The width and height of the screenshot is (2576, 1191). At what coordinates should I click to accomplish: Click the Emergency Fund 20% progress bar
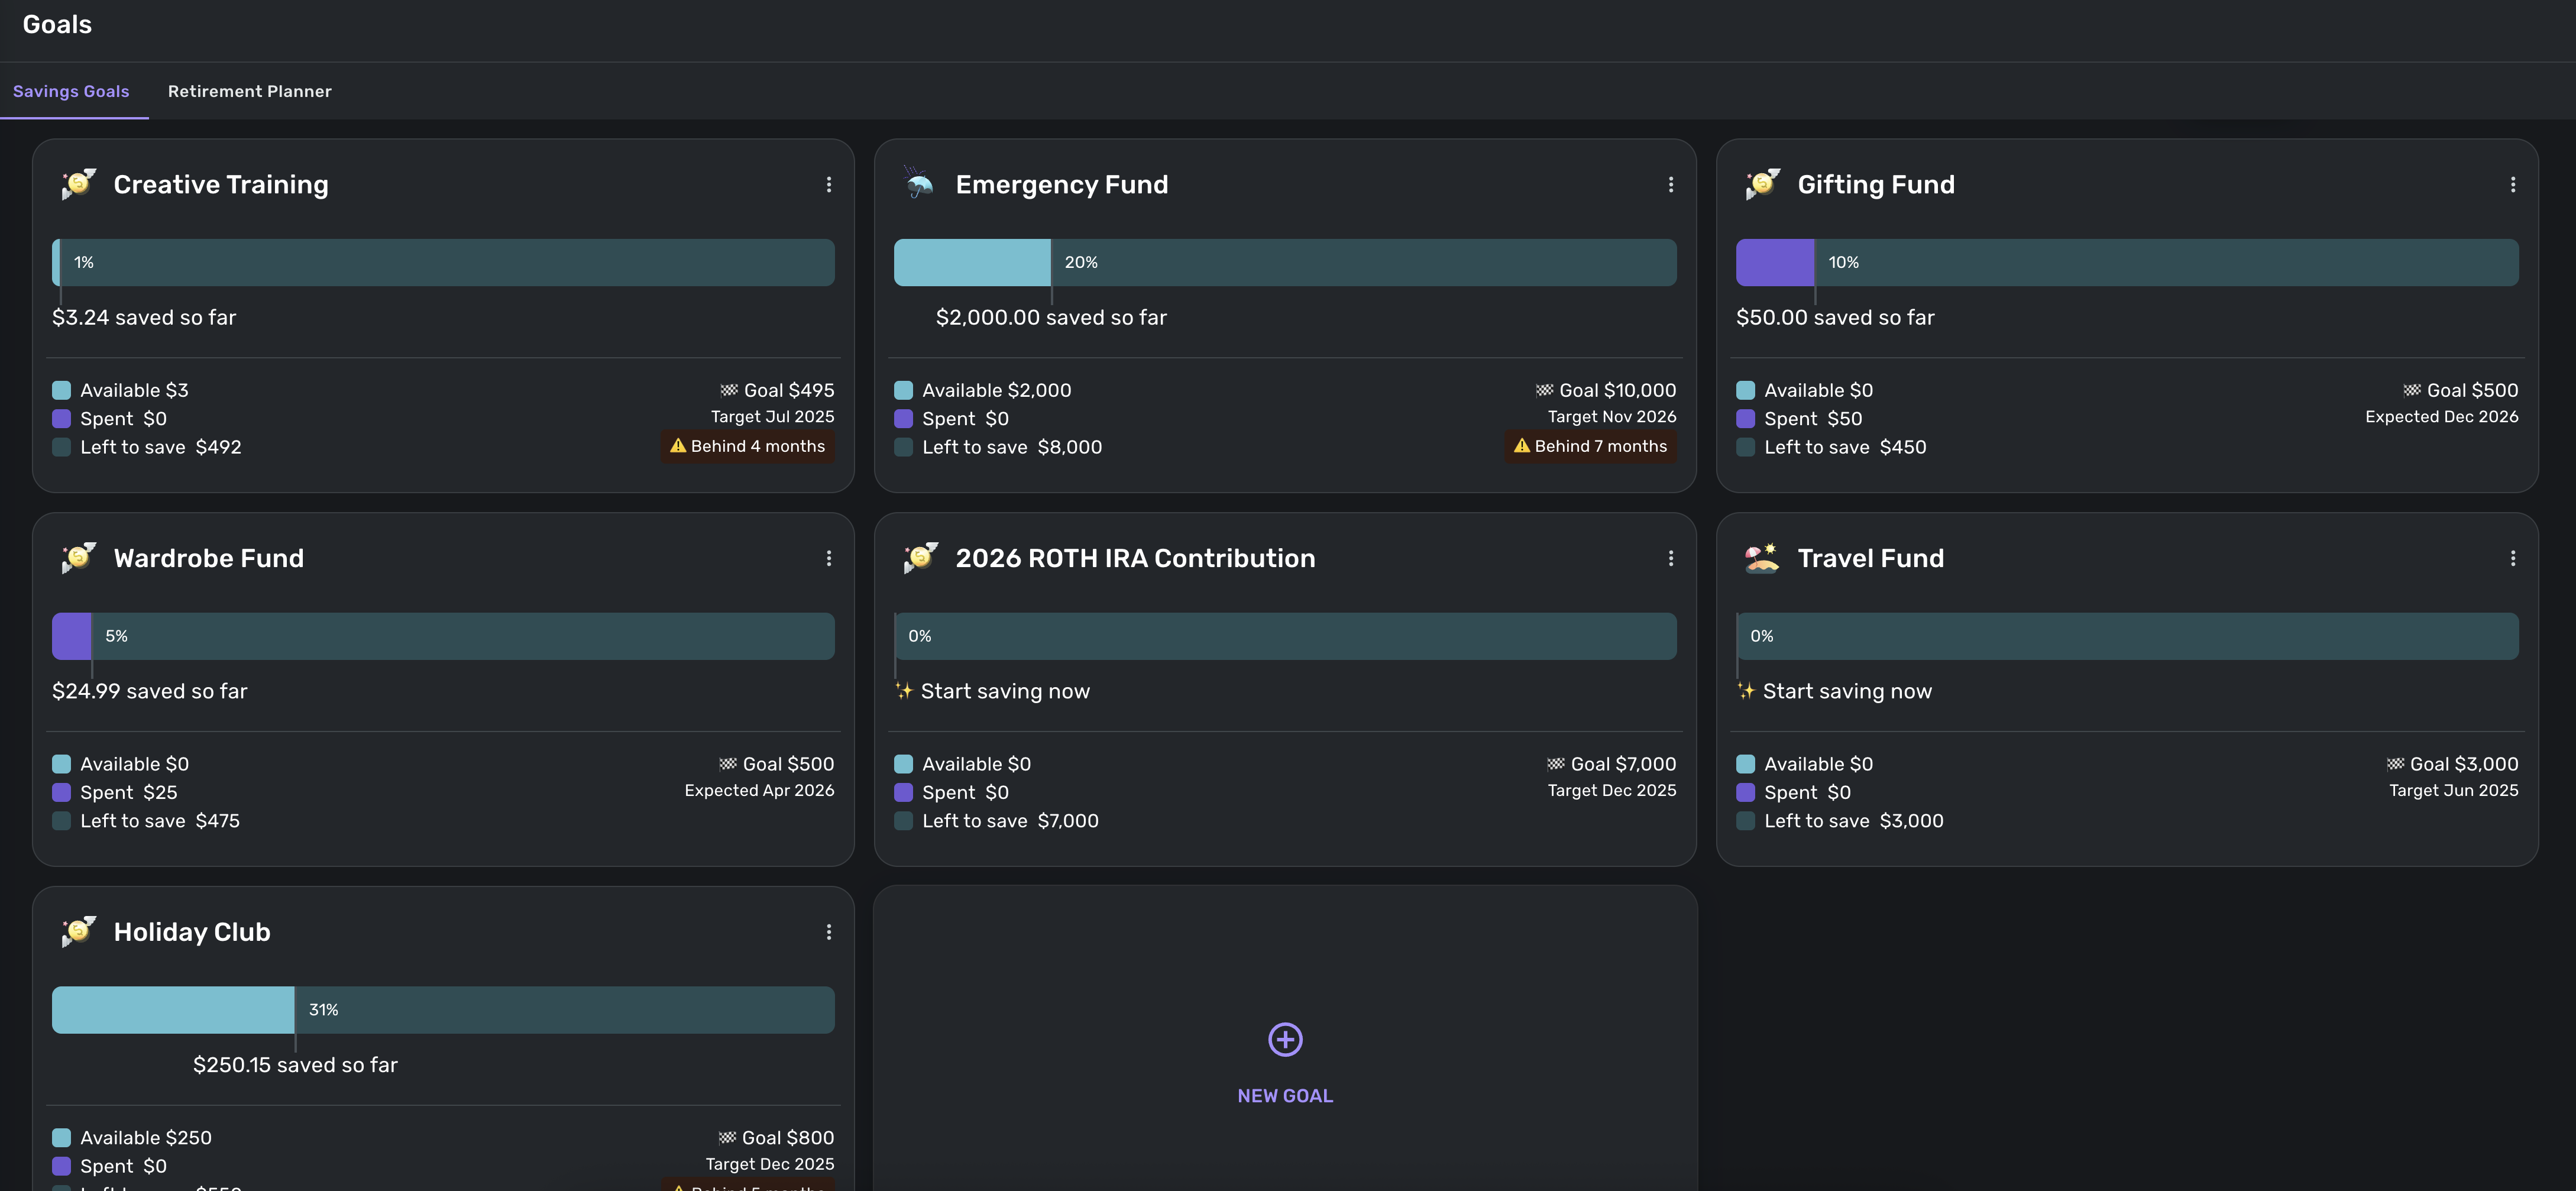pyautogui.click(x=1284, y=262)
